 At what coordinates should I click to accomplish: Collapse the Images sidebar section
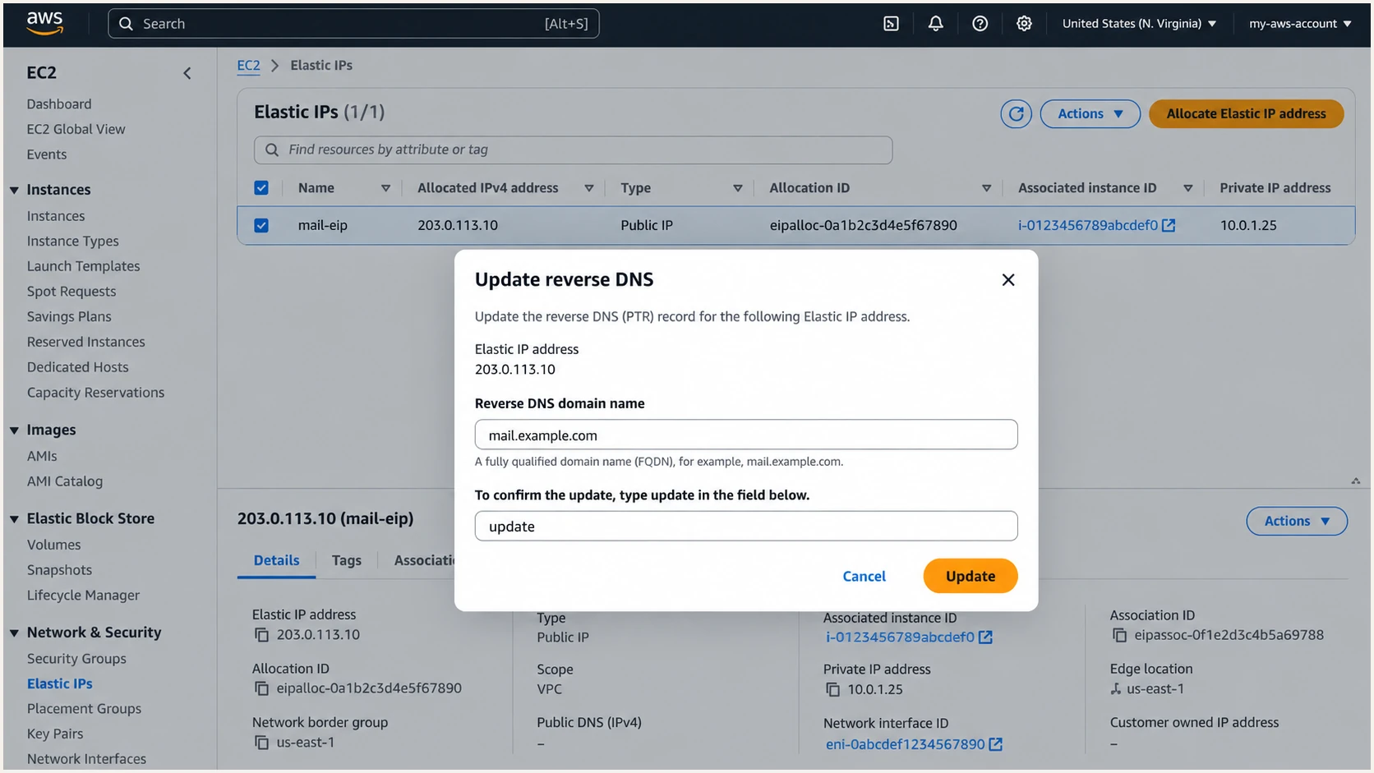14,430
